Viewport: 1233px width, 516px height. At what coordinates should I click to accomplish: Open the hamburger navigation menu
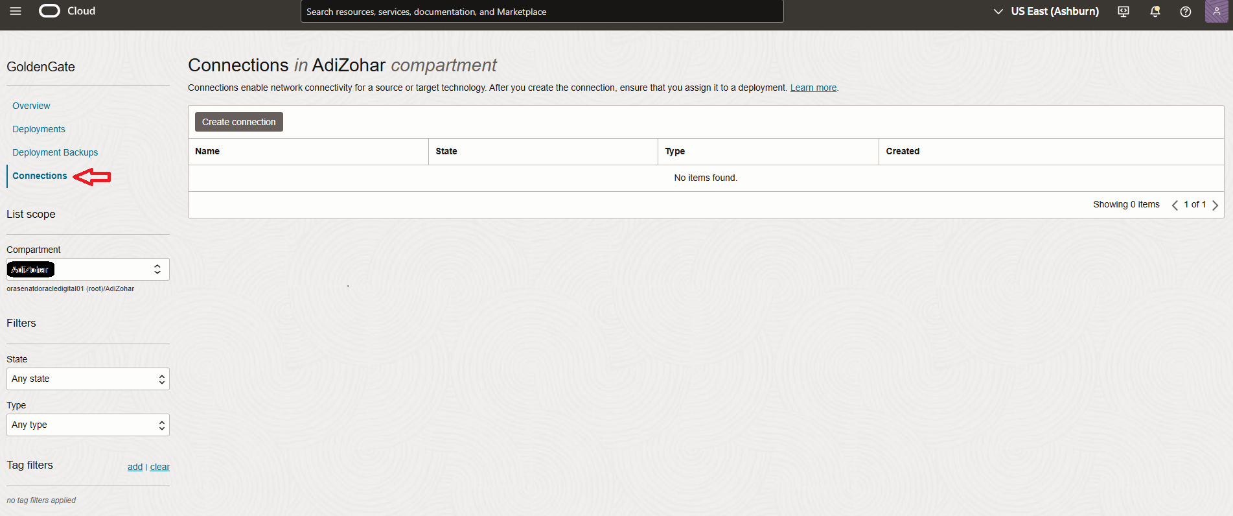(x=16, y=11)
